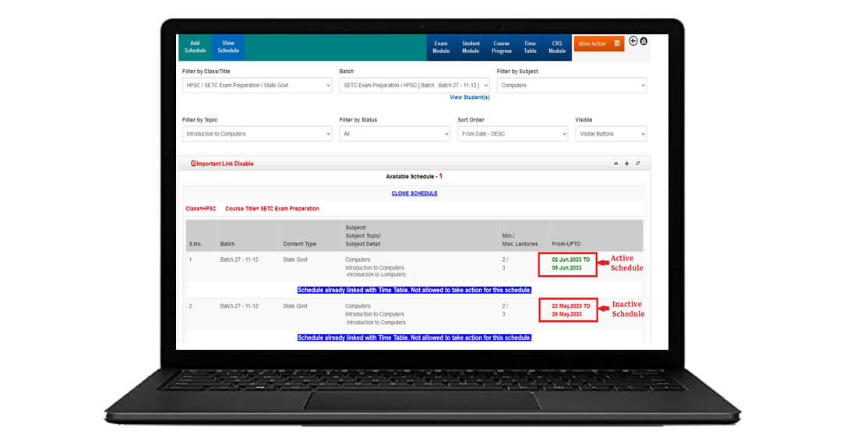857x448 pixels.
Task: Click the back arrow circle icon
Action: point(633,41)
